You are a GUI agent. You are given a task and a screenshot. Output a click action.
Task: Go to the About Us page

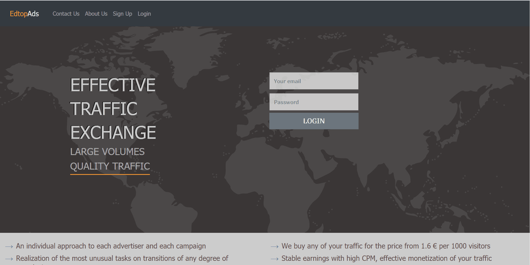96,14
